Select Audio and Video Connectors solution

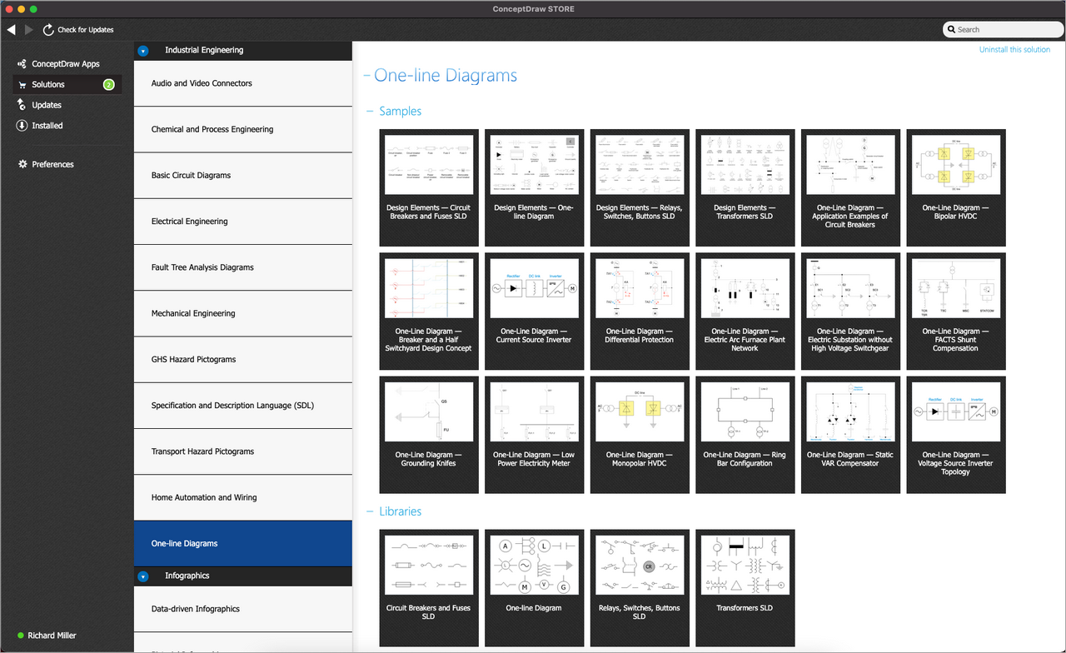(x=243, y=83)
